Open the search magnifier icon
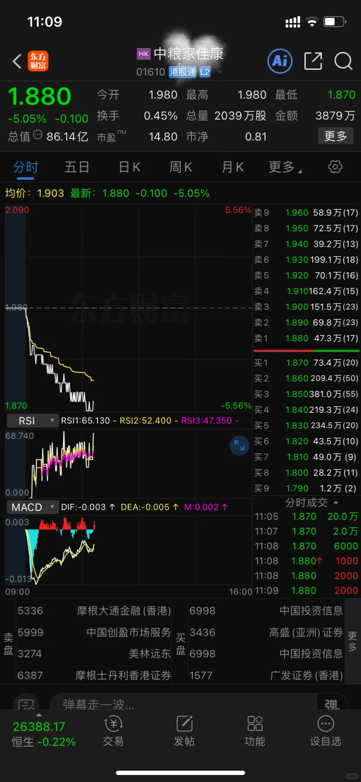This screenshot has height=782, width=361. (343, 61)
